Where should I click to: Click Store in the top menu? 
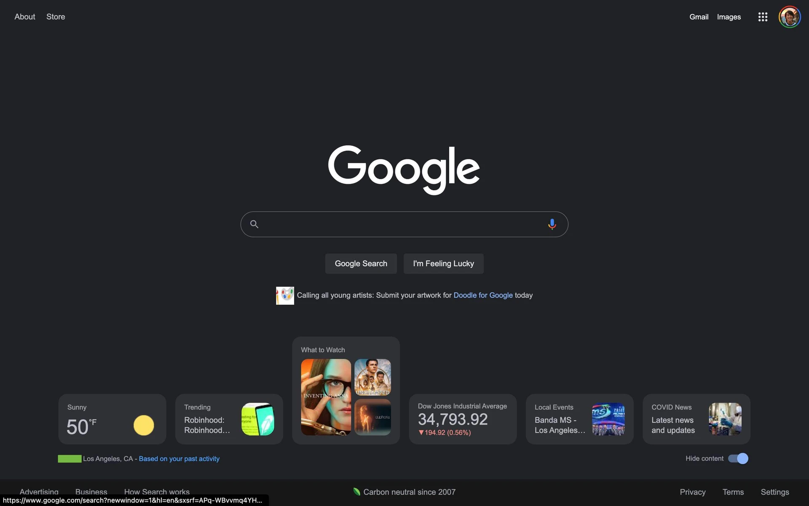[56, 17]
